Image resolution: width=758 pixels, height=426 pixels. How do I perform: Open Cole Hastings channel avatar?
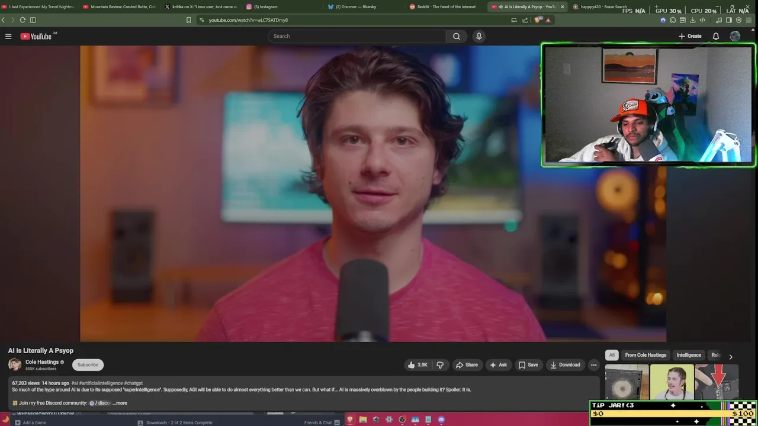click(15, 364)
